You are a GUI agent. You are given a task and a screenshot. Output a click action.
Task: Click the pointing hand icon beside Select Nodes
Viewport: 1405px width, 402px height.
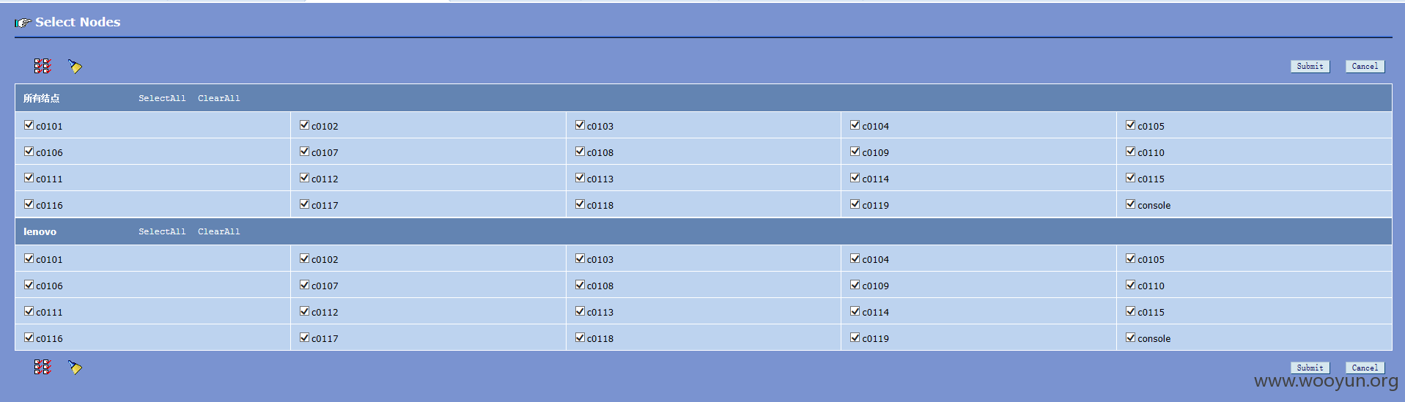click(x=23, y=23)
